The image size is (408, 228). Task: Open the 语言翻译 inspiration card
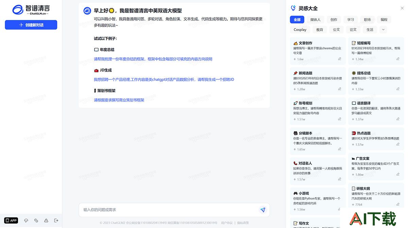click(x=376, y=111)
